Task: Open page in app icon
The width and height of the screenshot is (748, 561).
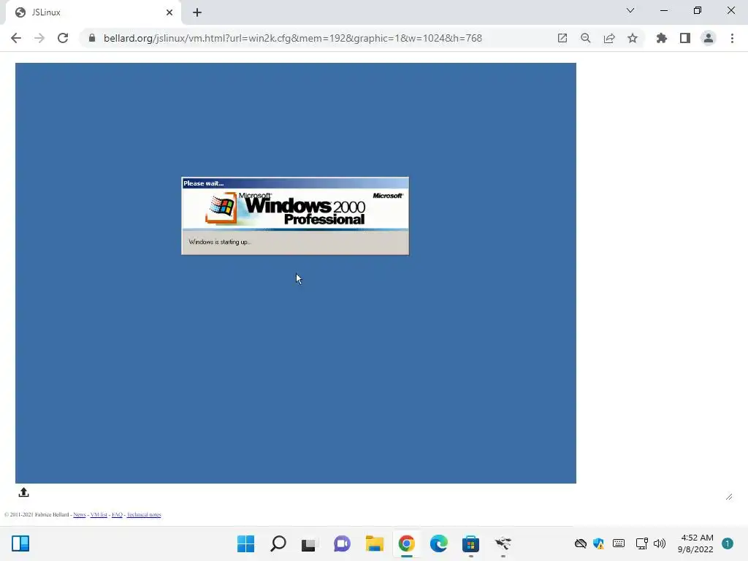Action: (x=562, y=38)
